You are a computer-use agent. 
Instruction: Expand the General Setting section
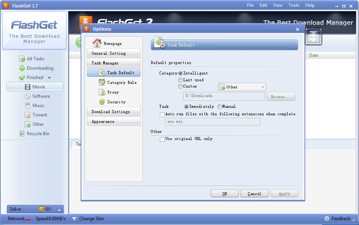tap(114, 53)
